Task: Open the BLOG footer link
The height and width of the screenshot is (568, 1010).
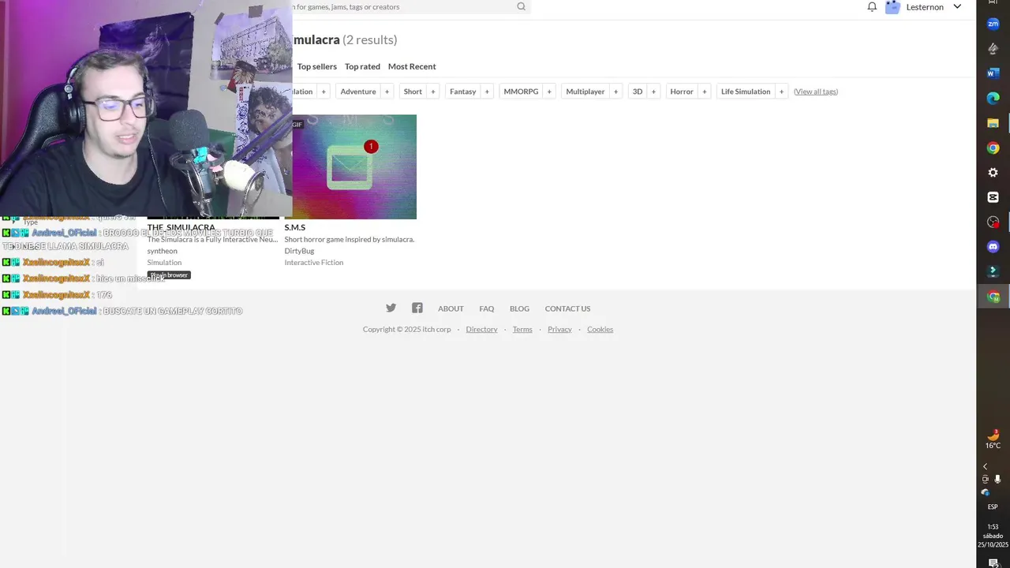Action: coord(519,308)
